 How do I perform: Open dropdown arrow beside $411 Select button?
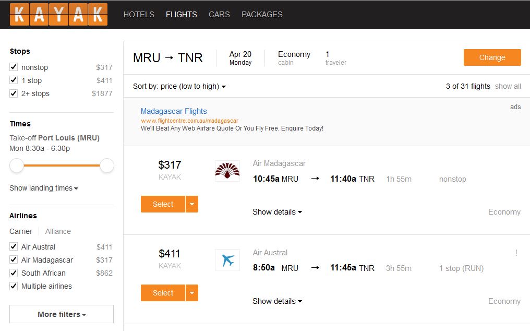pyautogui.click(x=192, y=293)
